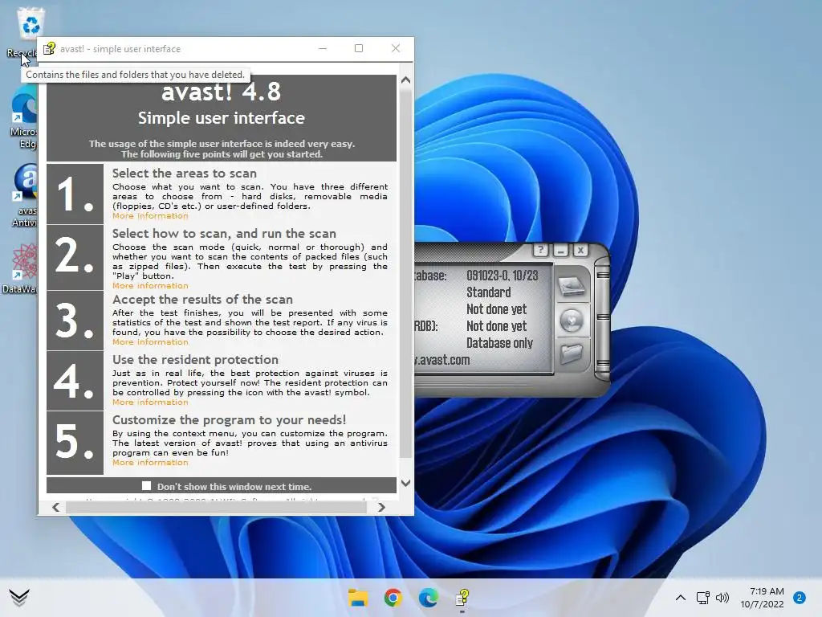
Task: Click the Select how to scan heading
Action: [224, 234]
